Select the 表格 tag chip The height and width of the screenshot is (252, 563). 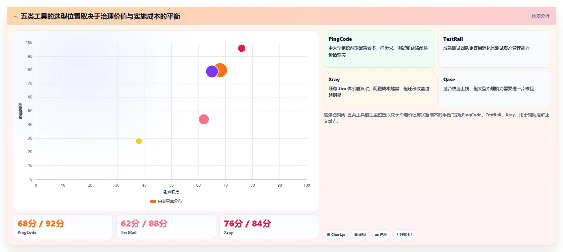tap(360, 234)
